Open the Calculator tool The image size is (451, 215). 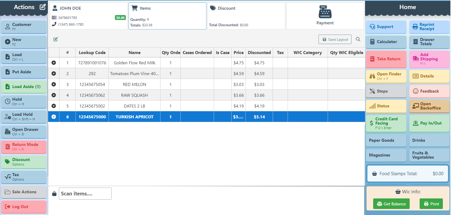pos(386,42)
